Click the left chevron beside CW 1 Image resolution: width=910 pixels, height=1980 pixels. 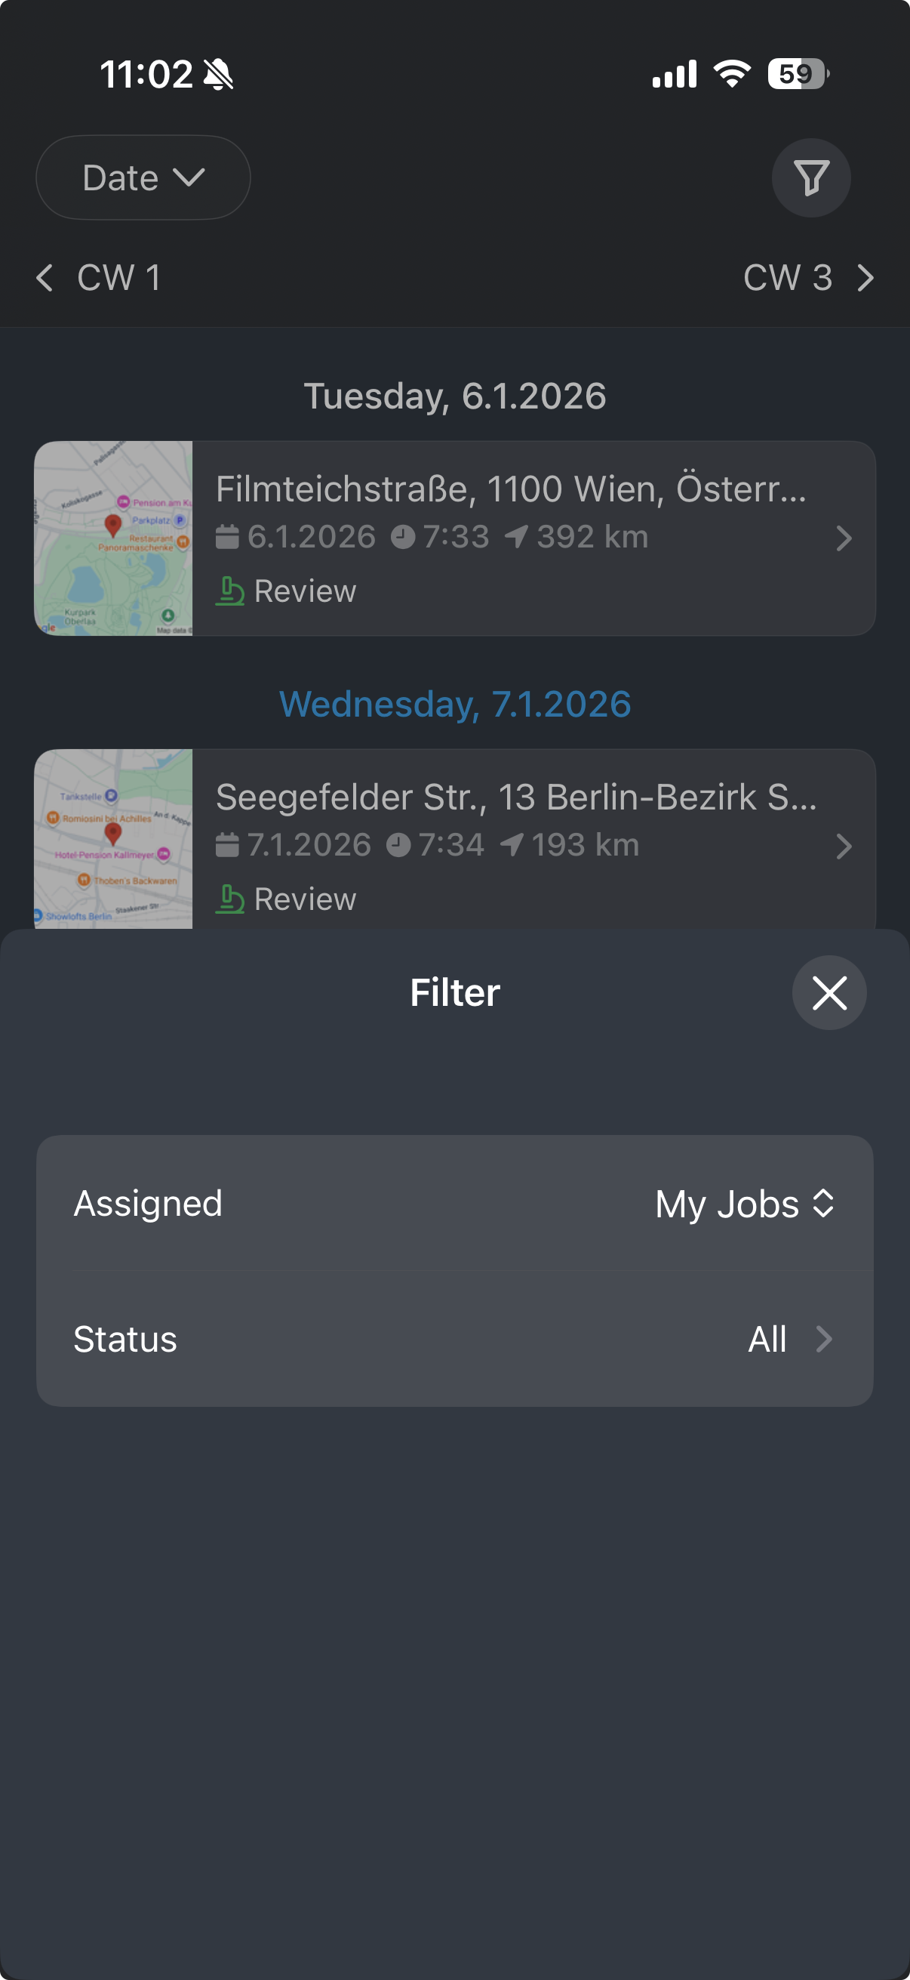pyautogui.click(x=45, y=277)
